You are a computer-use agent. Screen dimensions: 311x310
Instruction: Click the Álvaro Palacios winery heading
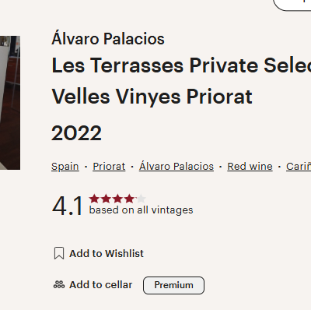108,39
